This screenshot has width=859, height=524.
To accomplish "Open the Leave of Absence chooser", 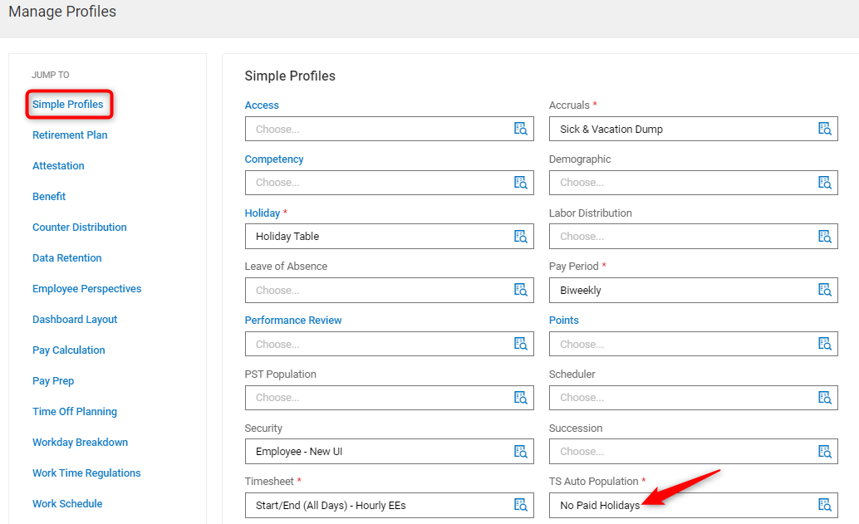I will [x=374, y=290].
